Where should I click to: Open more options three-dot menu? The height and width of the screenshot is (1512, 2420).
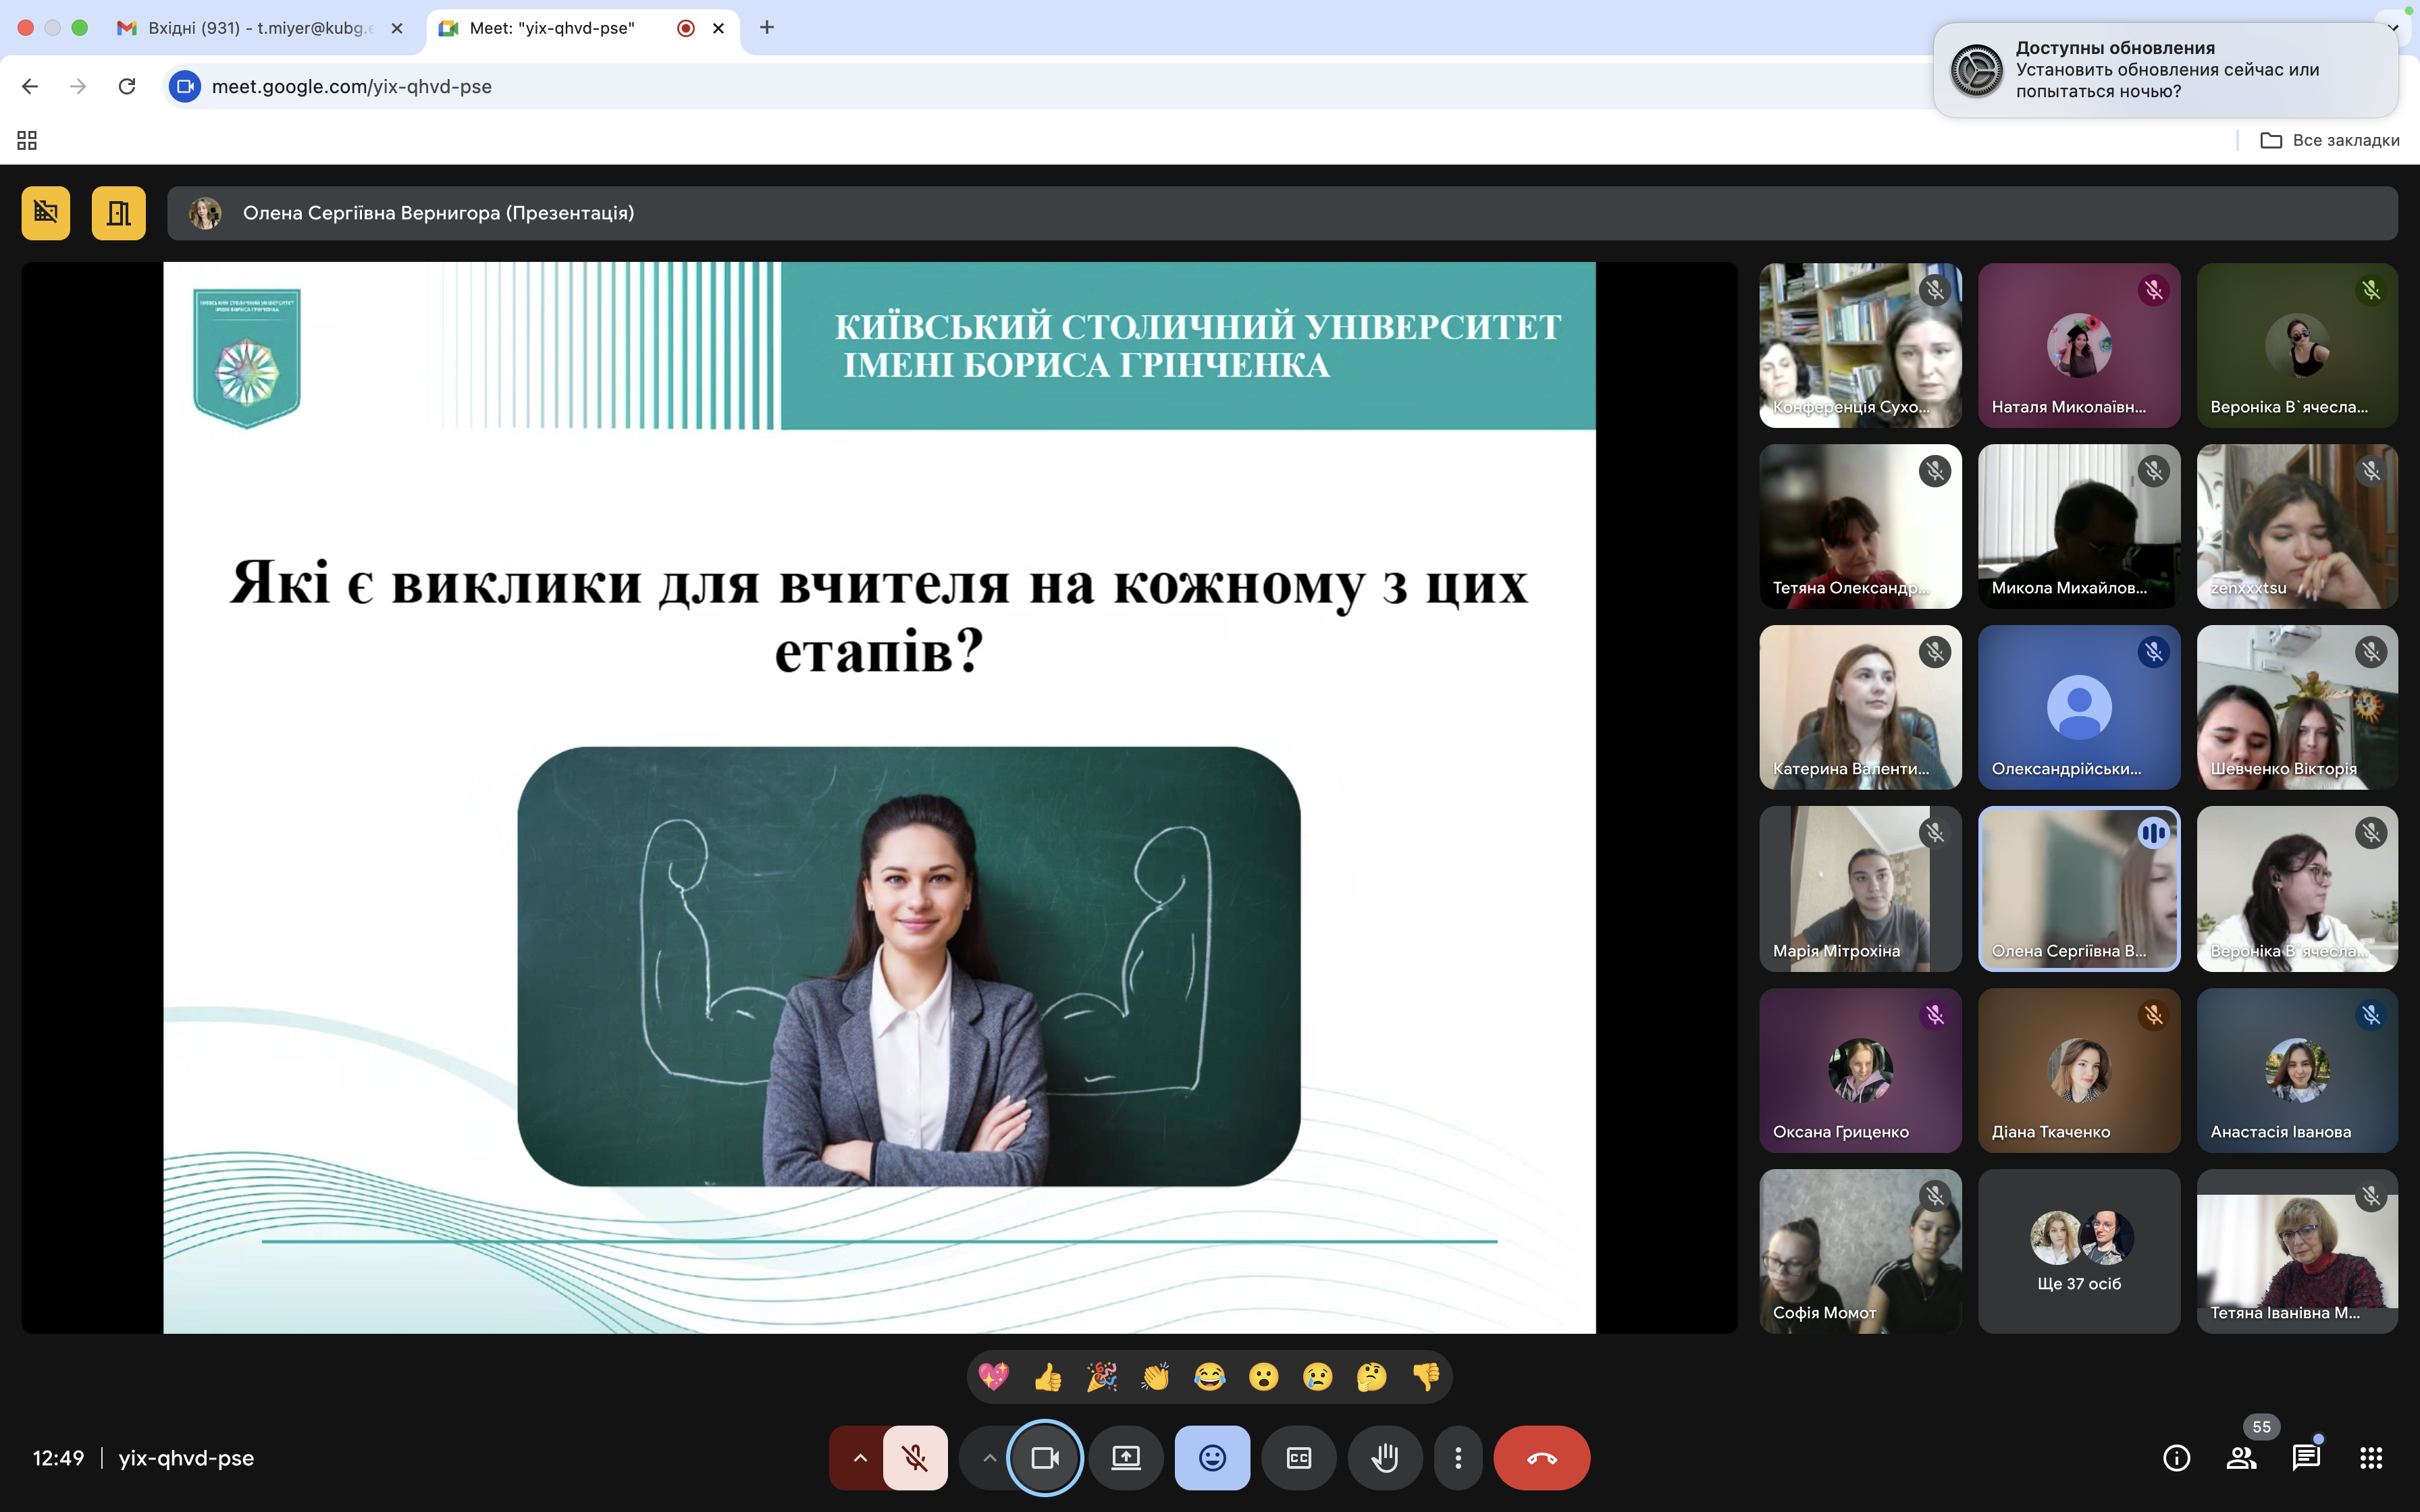click(1458, 1458)
